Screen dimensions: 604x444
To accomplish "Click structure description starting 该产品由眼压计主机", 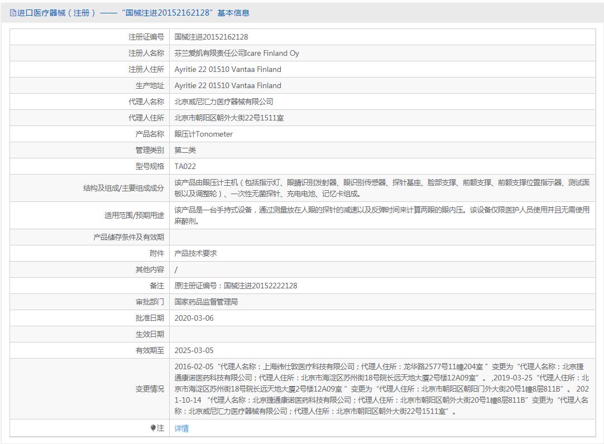I will click(x=382, y=188).
